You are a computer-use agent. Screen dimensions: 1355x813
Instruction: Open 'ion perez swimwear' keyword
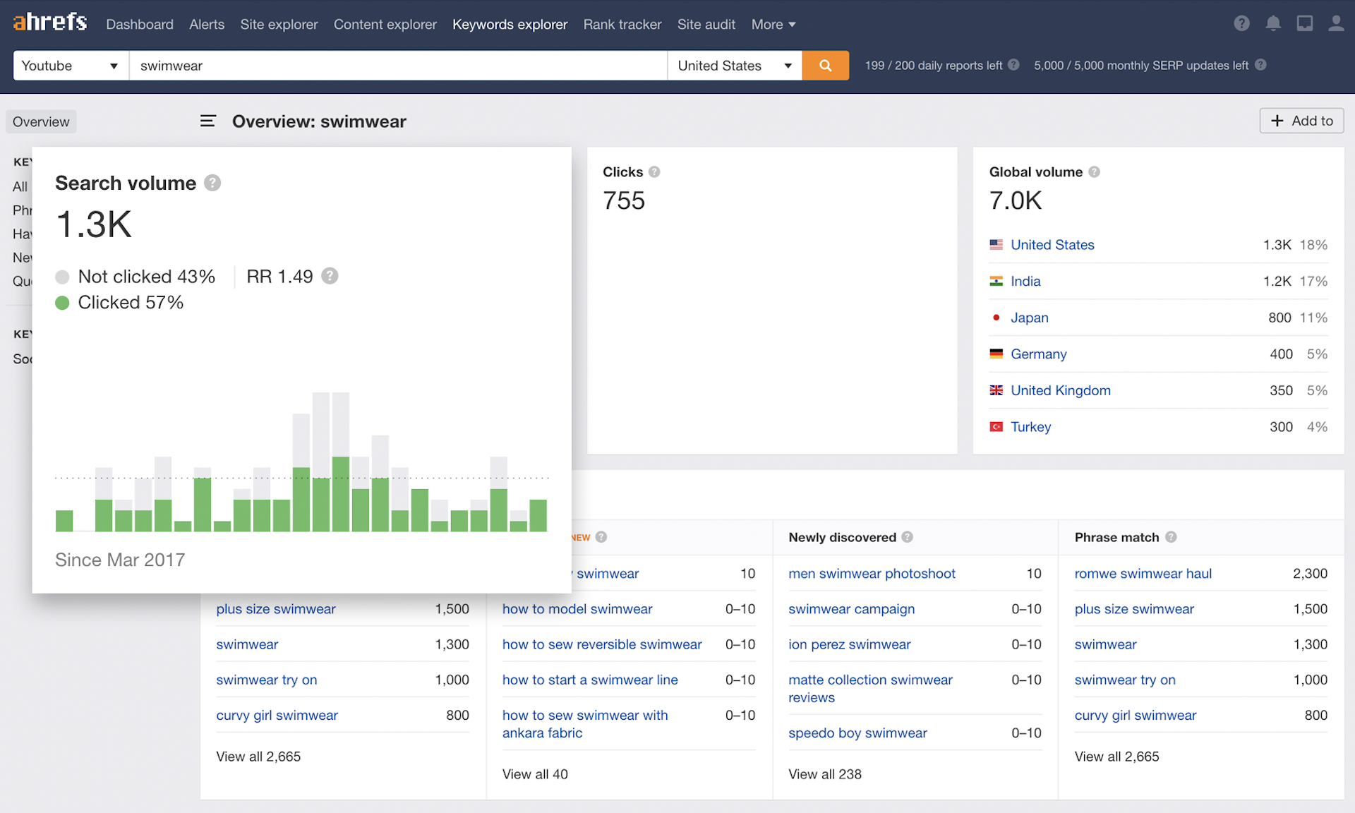(x=850, y=644)
